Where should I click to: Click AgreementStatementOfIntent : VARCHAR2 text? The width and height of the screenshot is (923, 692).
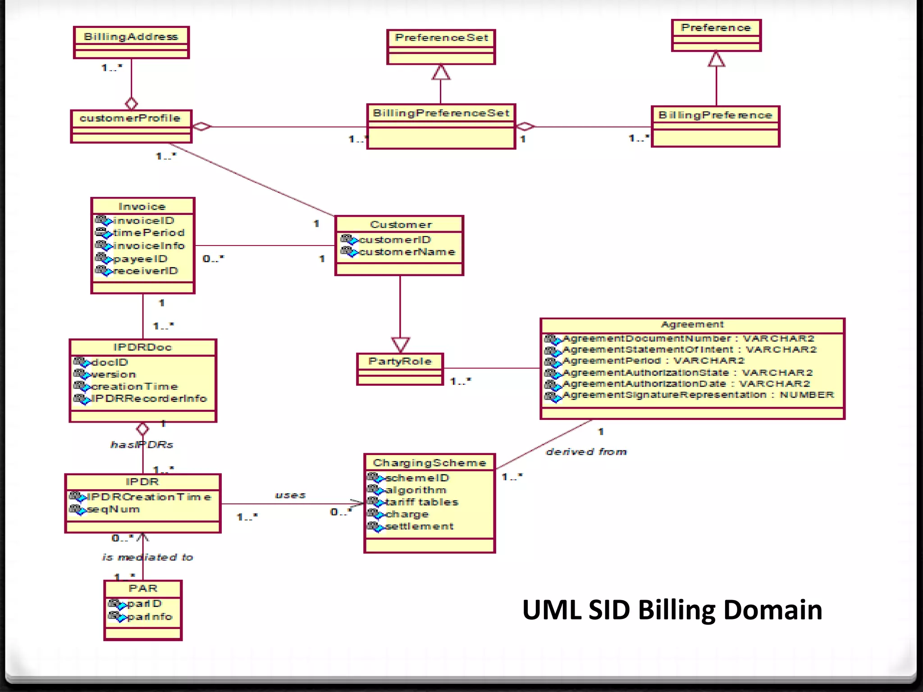pyautogui.click(x=690, y=350)
